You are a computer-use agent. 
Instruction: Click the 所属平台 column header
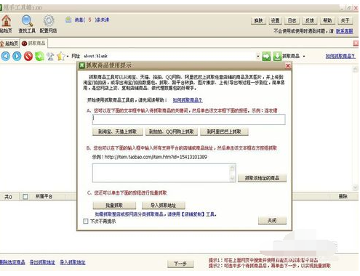click(x=44, y=196)
